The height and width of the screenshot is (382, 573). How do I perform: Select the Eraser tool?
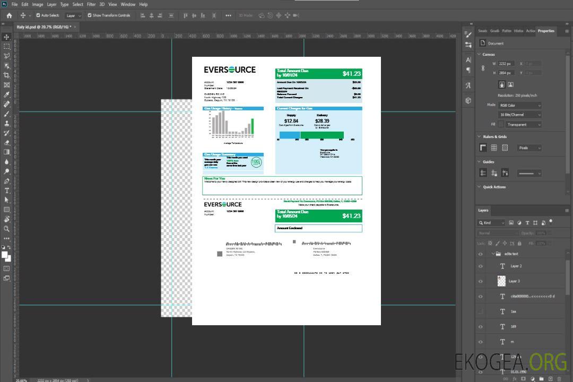click(x=6, y=142)
